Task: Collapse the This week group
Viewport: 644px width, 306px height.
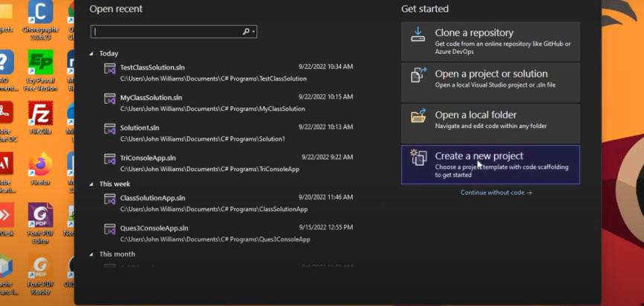Action: pyautogui.click(x=91, y=184)
